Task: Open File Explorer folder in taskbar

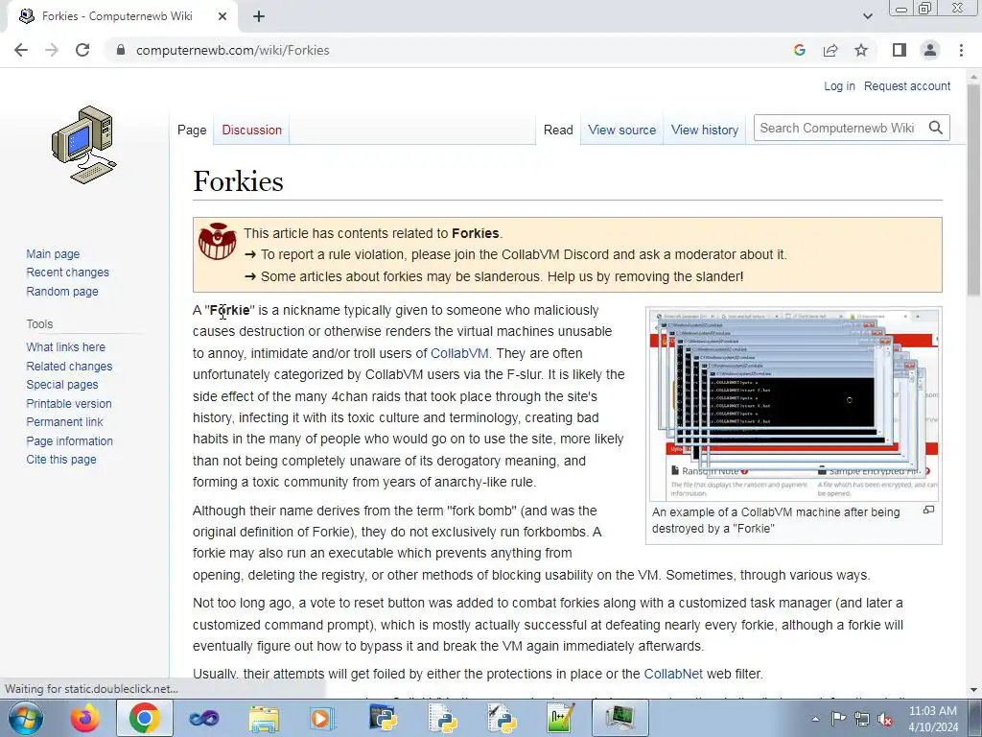Action: 264,718
